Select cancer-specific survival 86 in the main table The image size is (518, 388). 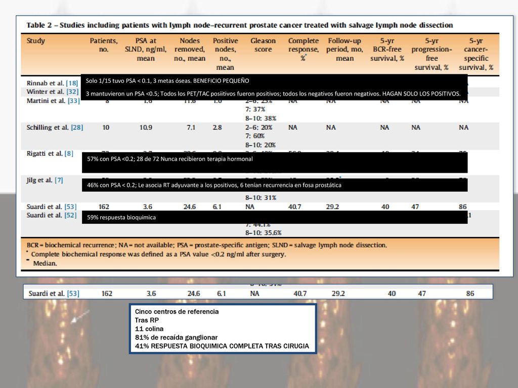point(462,207)
